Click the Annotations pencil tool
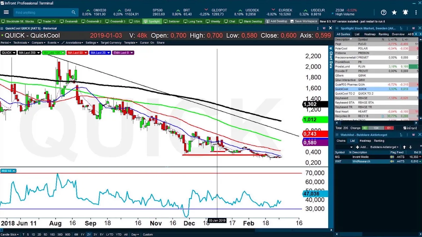The image size is (422, 237). (73, 42)
